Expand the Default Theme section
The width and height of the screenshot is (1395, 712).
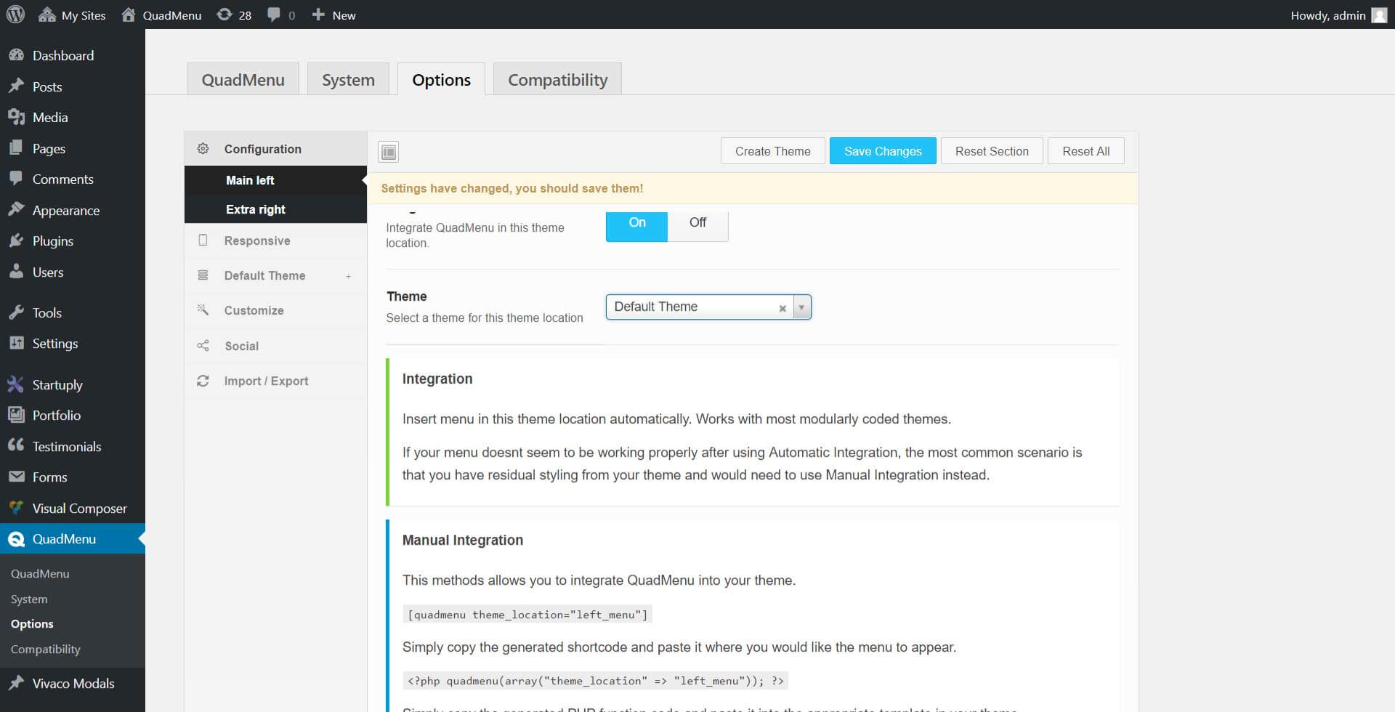(275, 275)
